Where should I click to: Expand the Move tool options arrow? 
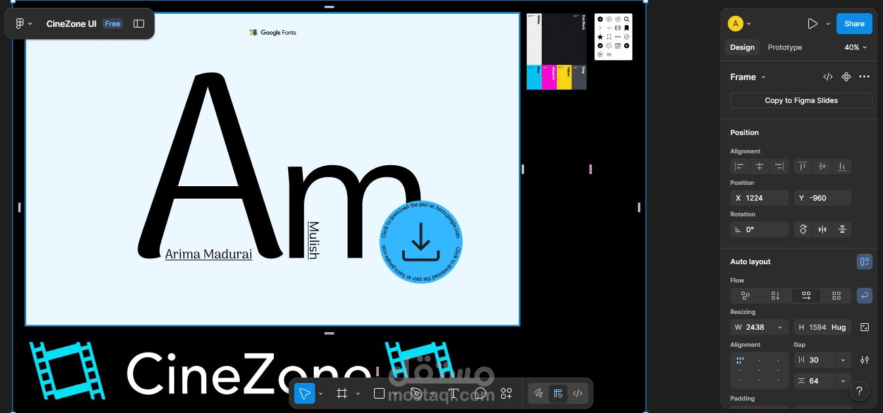320,394
